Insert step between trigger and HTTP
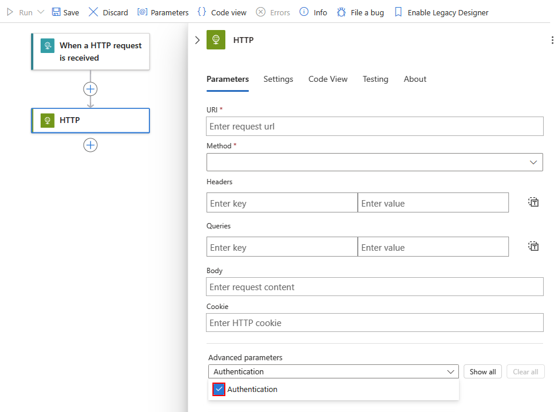This screenshot has width=559, height=412. tap(90, 89)
